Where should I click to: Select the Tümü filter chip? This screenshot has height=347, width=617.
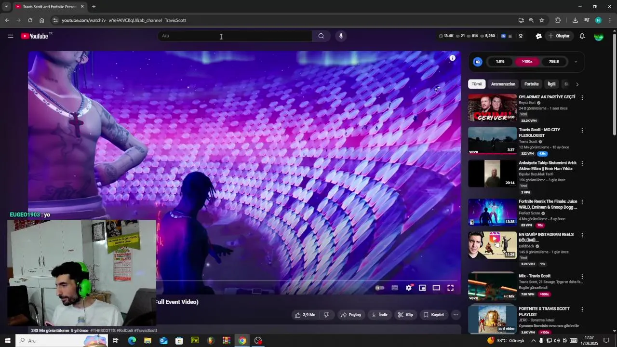477,84
